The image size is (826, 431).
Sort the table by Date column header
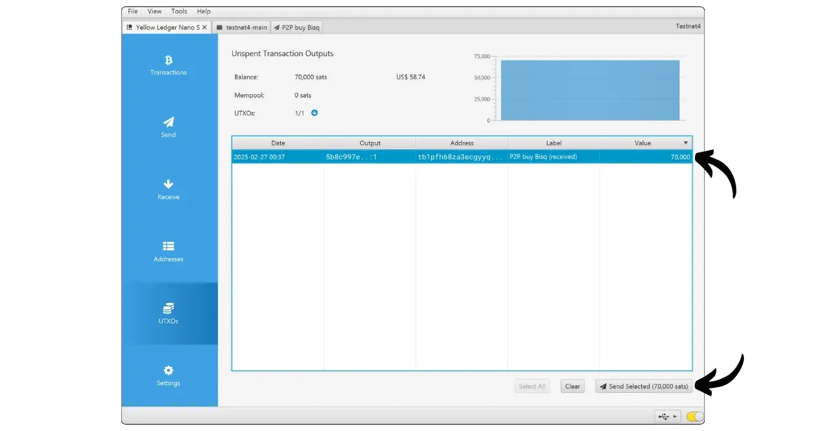point(277,143)
